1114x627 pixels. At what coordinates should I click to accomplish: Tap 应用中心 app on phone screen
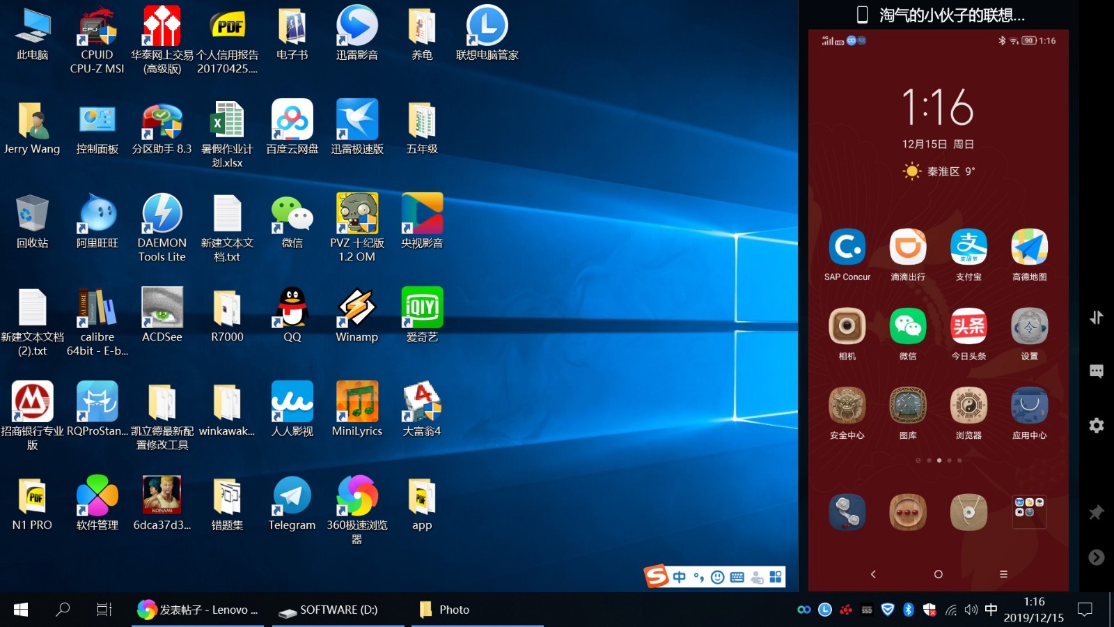click(x=1029, y=405)
